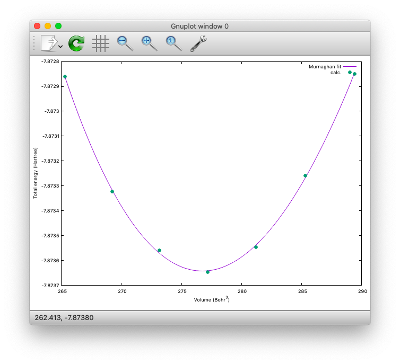Click the mouse coordinates readout in status bar
This screenshot has height=364, width=400.
[x=64, y=317]
